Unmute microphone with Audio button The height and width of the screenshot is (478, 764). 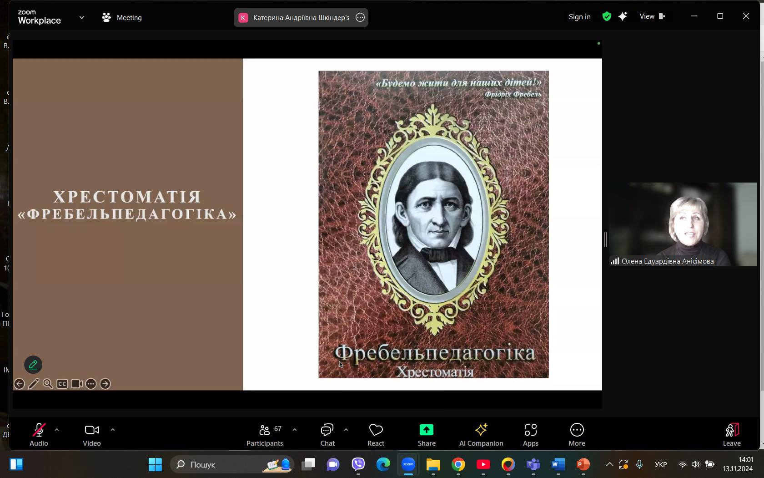coord(39,434)
